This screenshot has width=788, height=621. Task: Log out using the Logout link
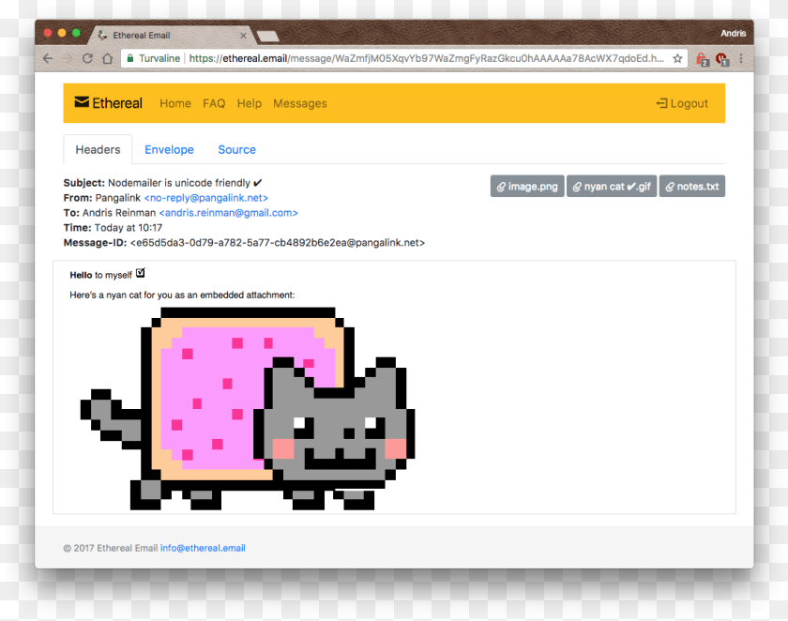coord(682,103)
